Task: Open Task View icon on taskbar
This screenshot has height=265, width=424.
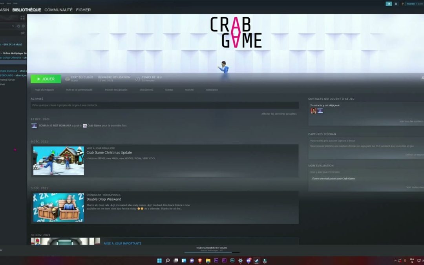Action: click(176, 261)
